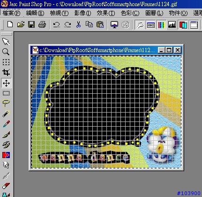Select the Arrow tool
This screenshot has height=197, width=202.
(6, 41)
